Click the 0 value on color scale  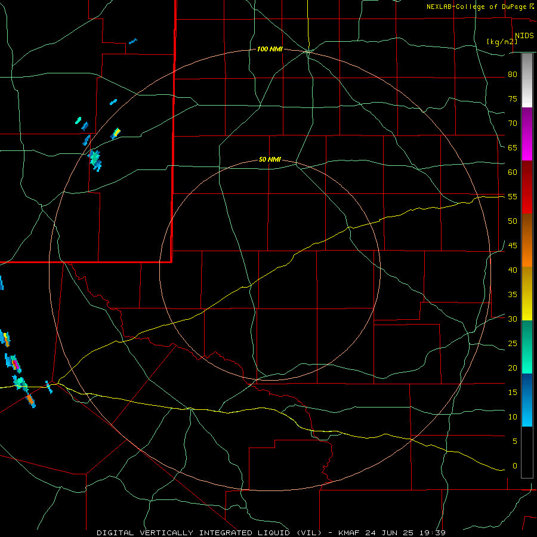point(514,466)
